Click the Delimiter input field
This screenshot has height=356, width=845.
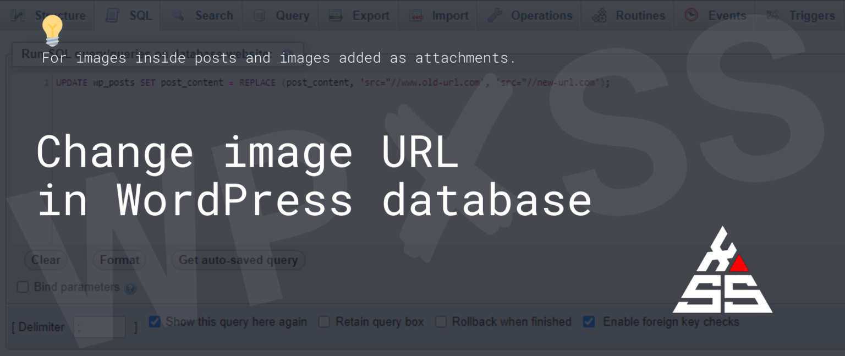click(x=100, y=327)
